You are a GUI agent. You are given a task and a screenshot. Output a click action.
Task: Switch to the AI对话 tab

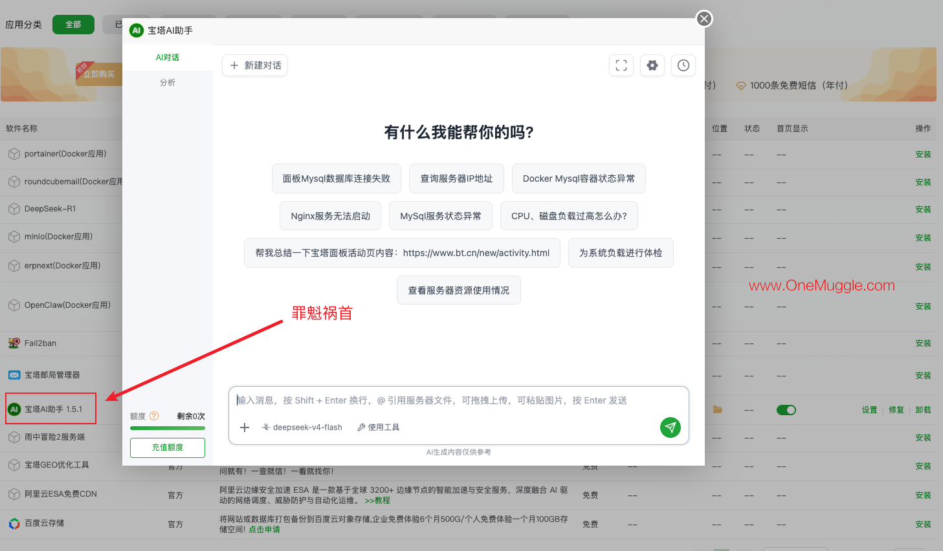click(168, 58)
